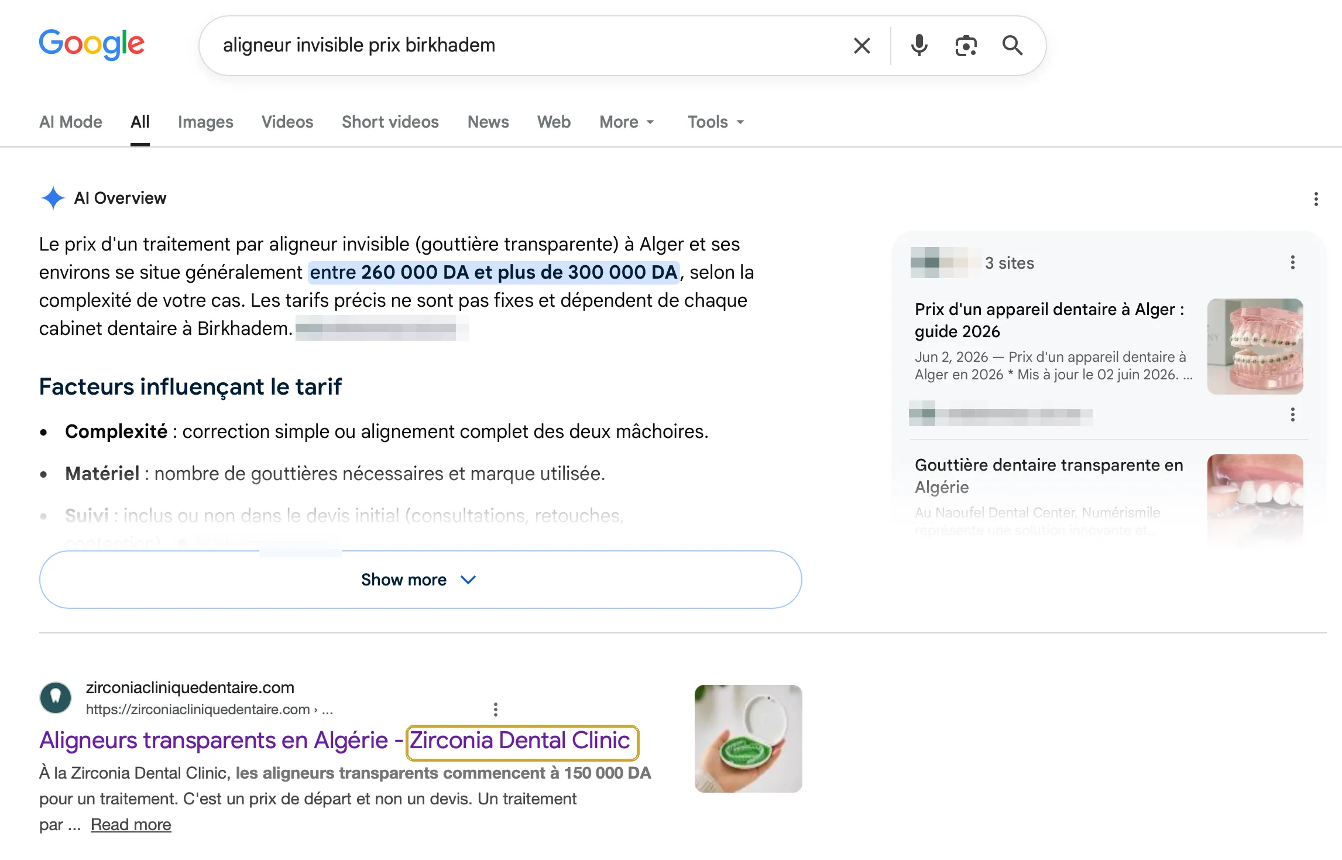This screenshot has height=860, width=1342.
Task: Switch to the Images tab
Action: (x=205, y=122)
